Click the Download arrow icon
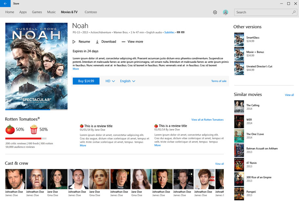This screenshot has width=299, height=205. [97, 42]
